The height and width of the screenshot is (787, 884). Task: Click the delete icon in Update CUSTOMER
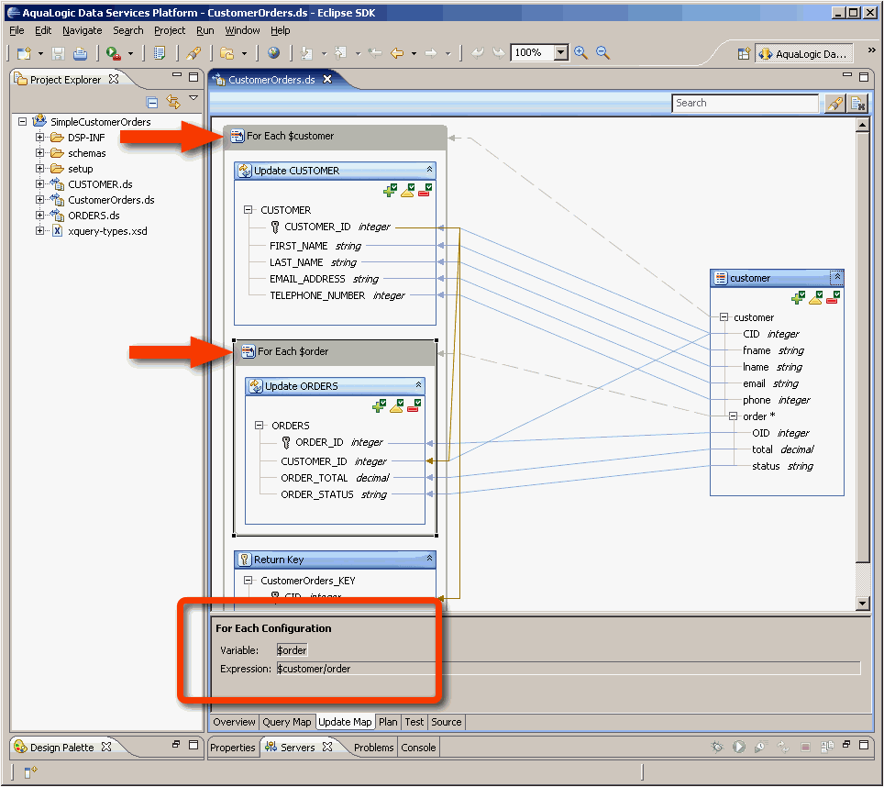tap(425, 191)
